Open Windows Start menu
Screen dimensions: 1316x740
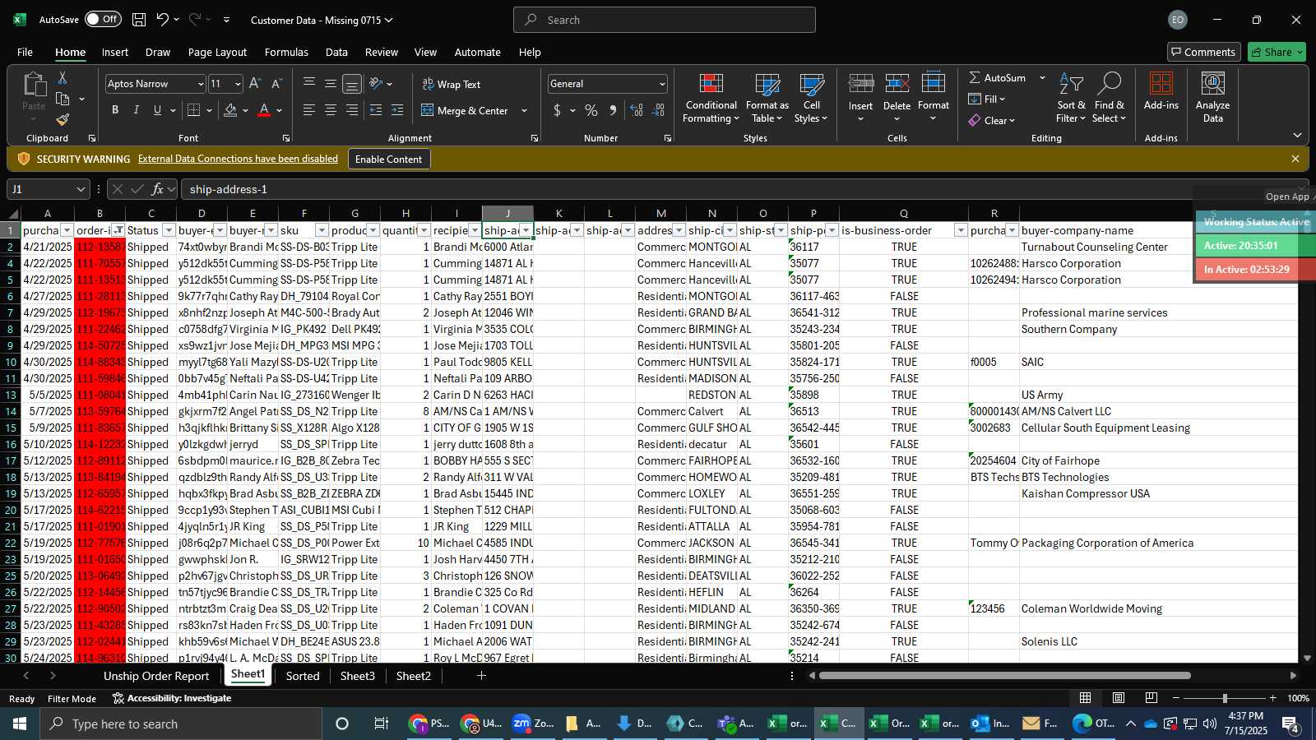[x=20, y=724]
